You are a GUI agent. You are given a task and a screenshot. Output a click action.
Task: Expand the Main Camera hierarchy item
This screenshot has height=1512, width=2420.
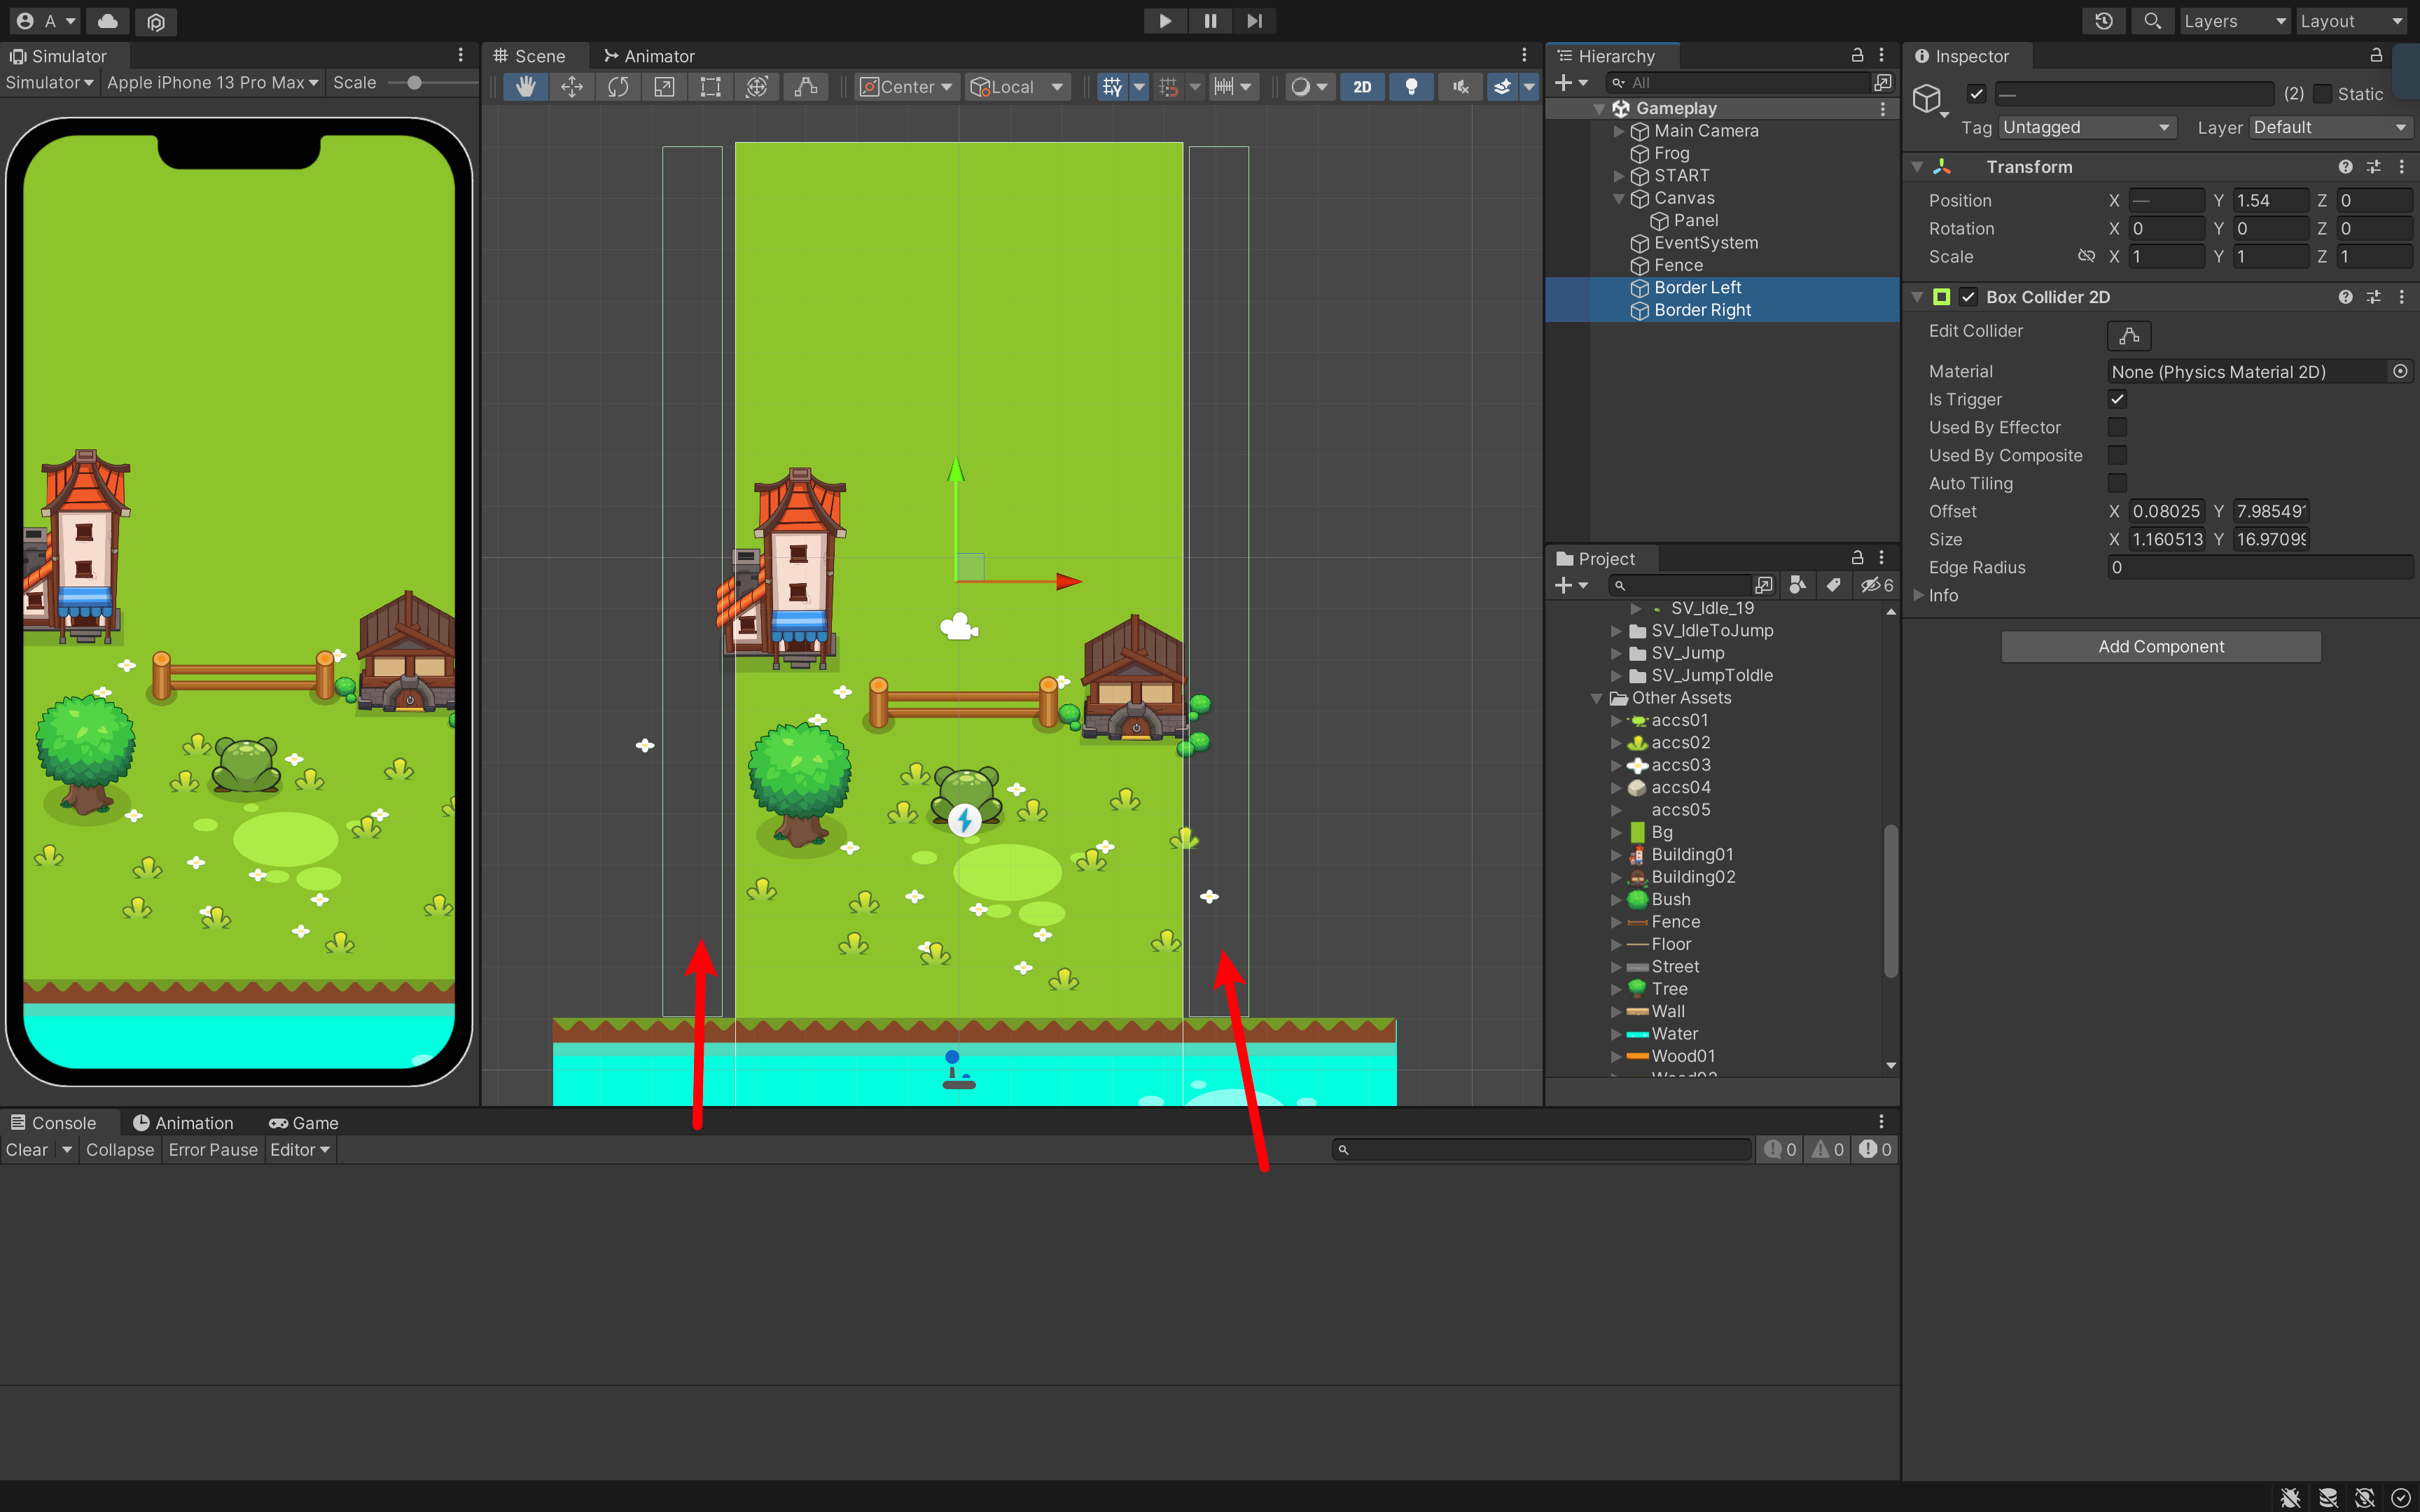coord(1619,131)
